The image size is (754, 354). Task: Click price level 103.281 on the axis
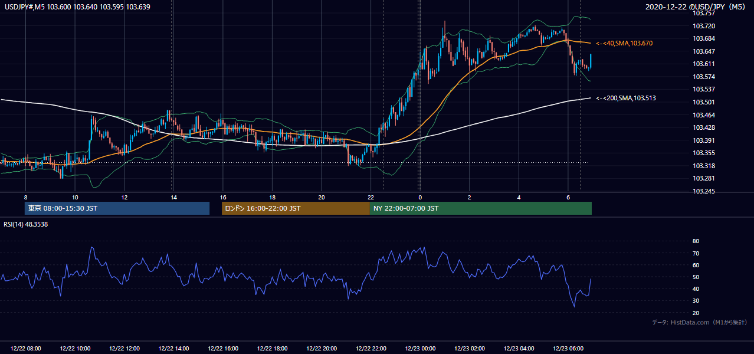tap(703, 178)
